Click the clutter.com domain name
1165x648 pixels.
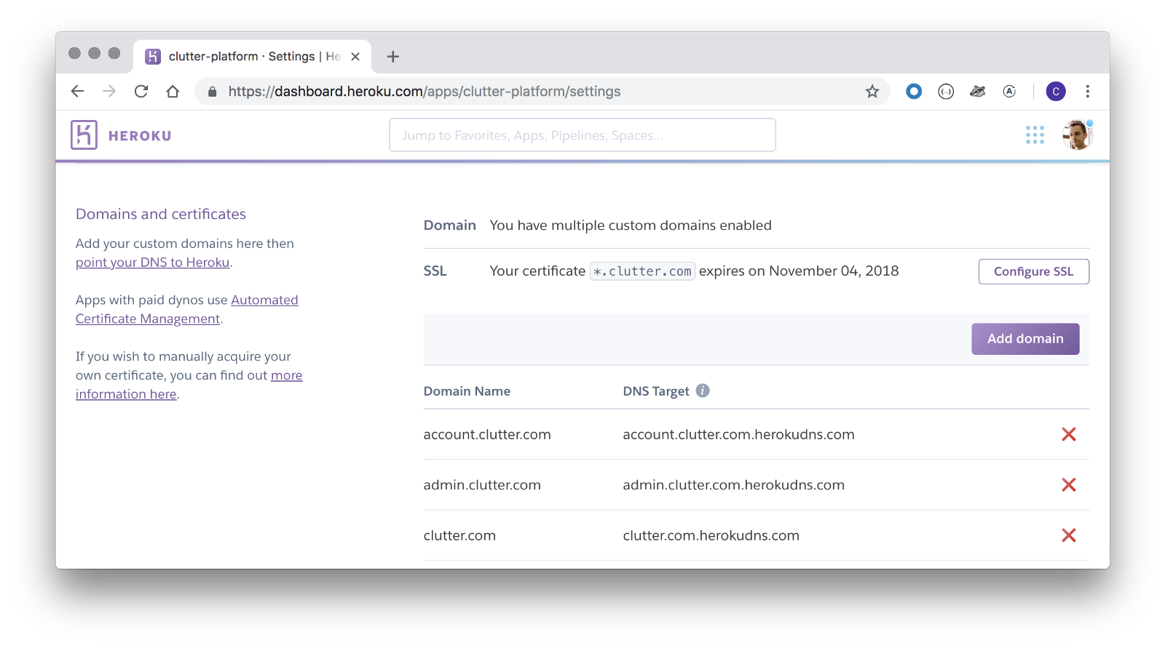click(x=459, y=535)
